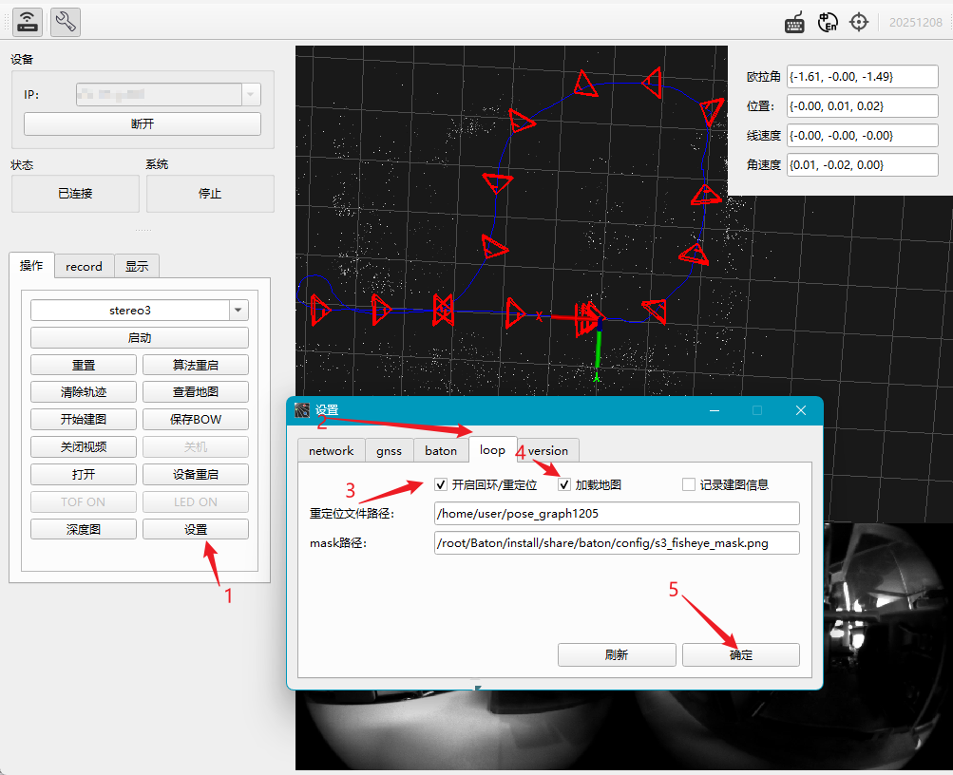
Task: Enable the 记录建图信息 checkbox
Action: click(689, 484)
